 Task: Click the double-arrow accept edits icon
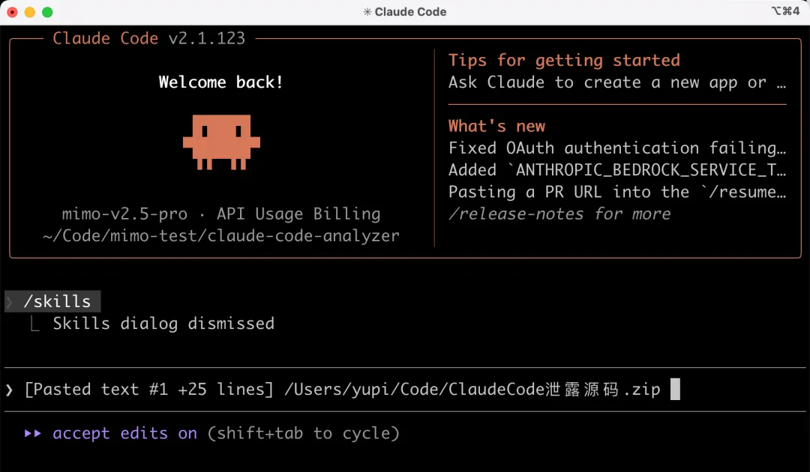[32, 433]
